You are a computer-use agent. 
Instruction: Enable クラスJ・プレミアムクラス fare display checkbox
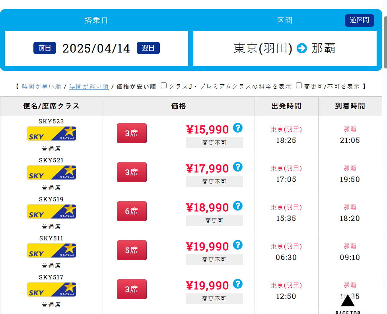164,86
